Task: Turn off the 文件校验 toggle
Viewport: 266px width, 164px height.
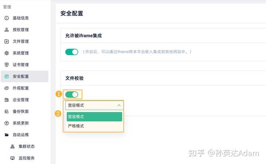Action: point(72,95)
